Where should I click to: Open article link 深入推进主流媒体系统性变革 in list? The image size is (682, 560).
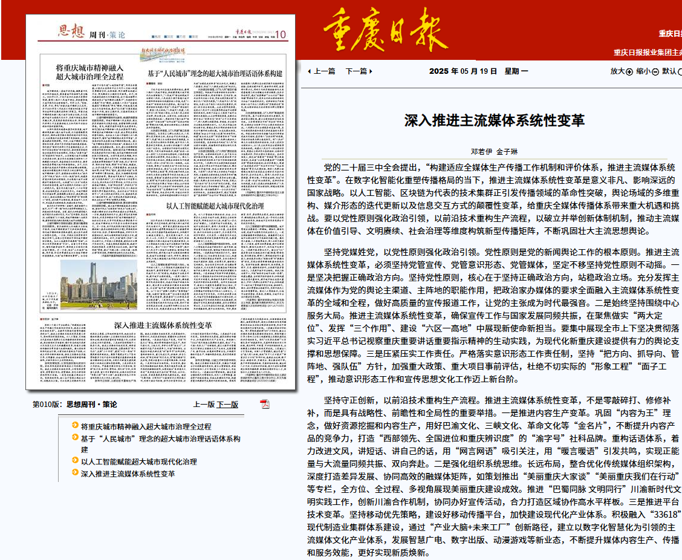pos(128,474)
